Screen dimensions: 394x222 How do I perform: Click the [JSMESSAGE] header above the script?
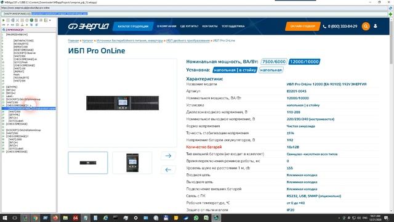tap(15, 30)
